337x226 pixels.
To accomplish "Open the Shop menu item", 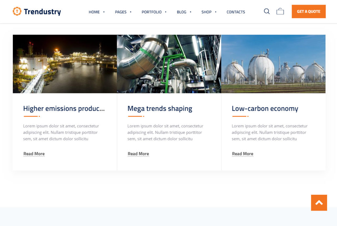I will [206, 12].
